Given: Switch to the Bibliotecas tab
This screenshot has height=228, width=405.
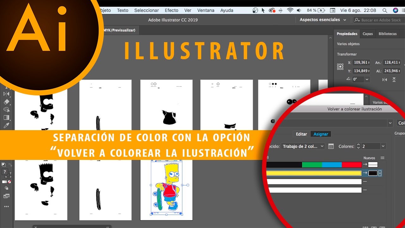Looking at the screenshot, I should click(388, 34).
